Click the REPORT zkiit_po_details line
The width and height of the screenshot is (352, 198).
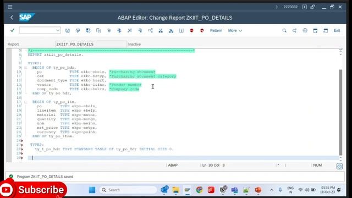coord(56,54)
